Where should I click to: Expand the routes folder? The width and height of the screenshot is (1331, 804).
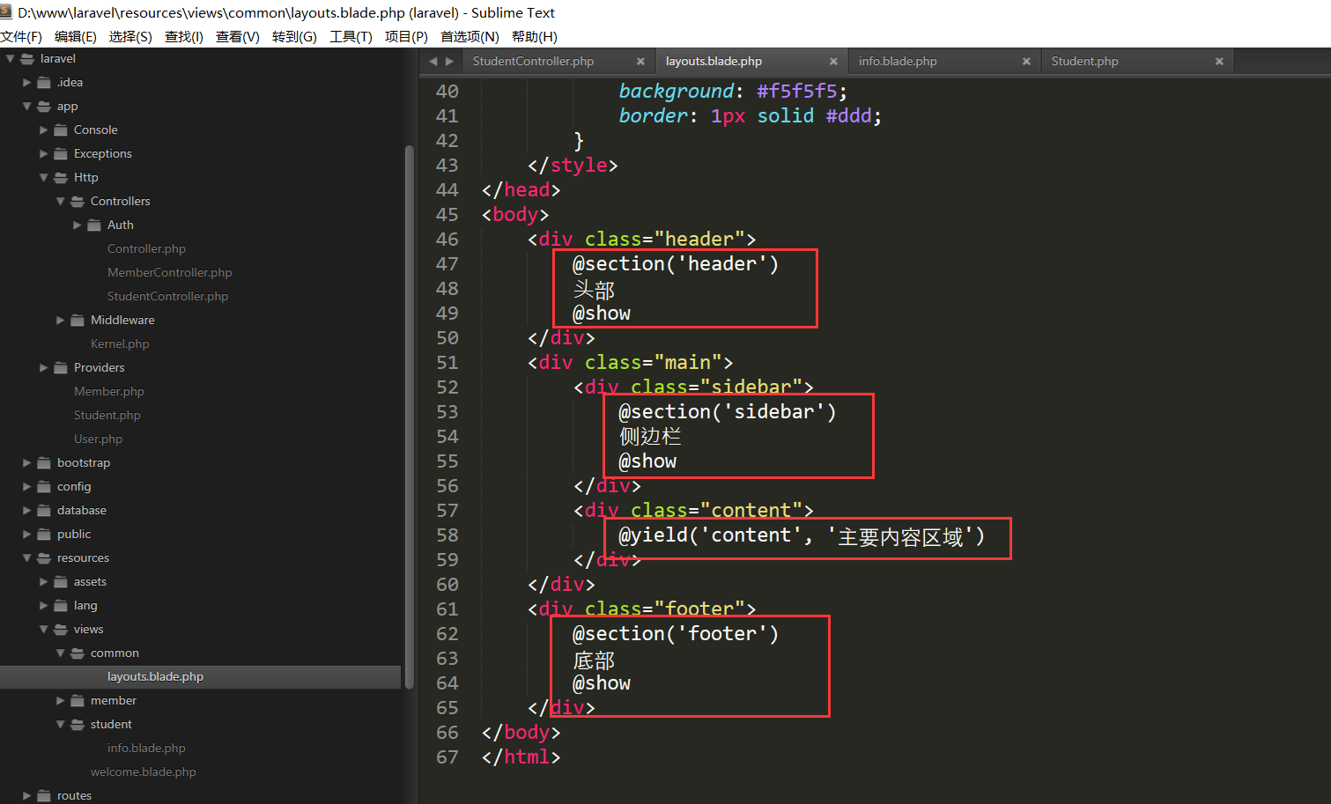(x=26, y=795)
